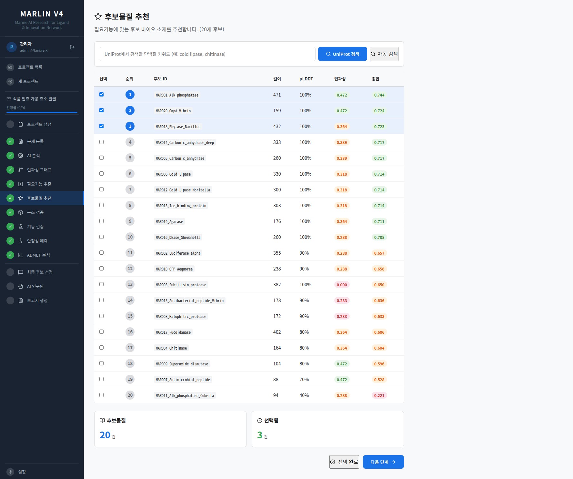Open 설정 gear at sidebar bottom
Viewport: 573px width, 479px height.
10,472
